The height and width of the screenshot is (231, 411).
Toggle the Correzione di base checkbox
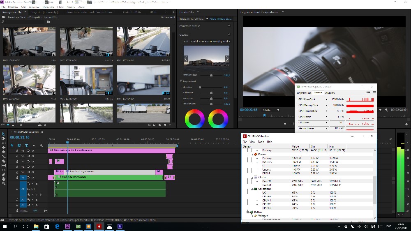tap(229, 26)
